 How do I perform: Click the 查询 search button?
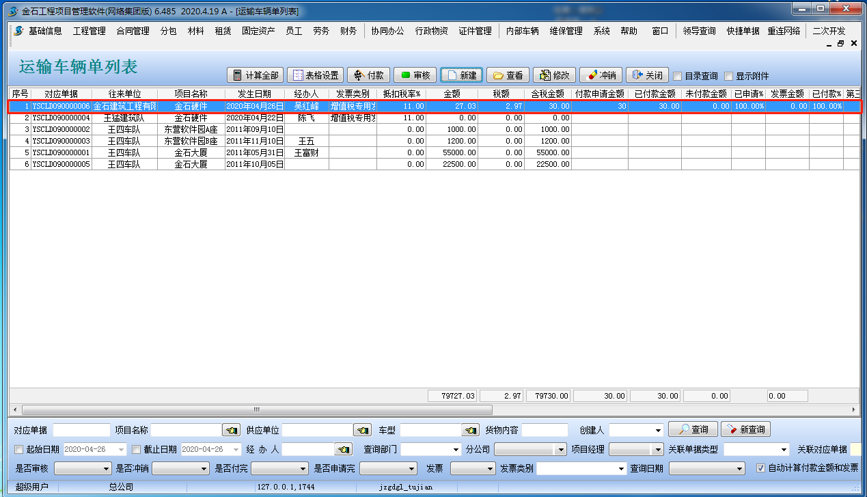tap(693, 429)
